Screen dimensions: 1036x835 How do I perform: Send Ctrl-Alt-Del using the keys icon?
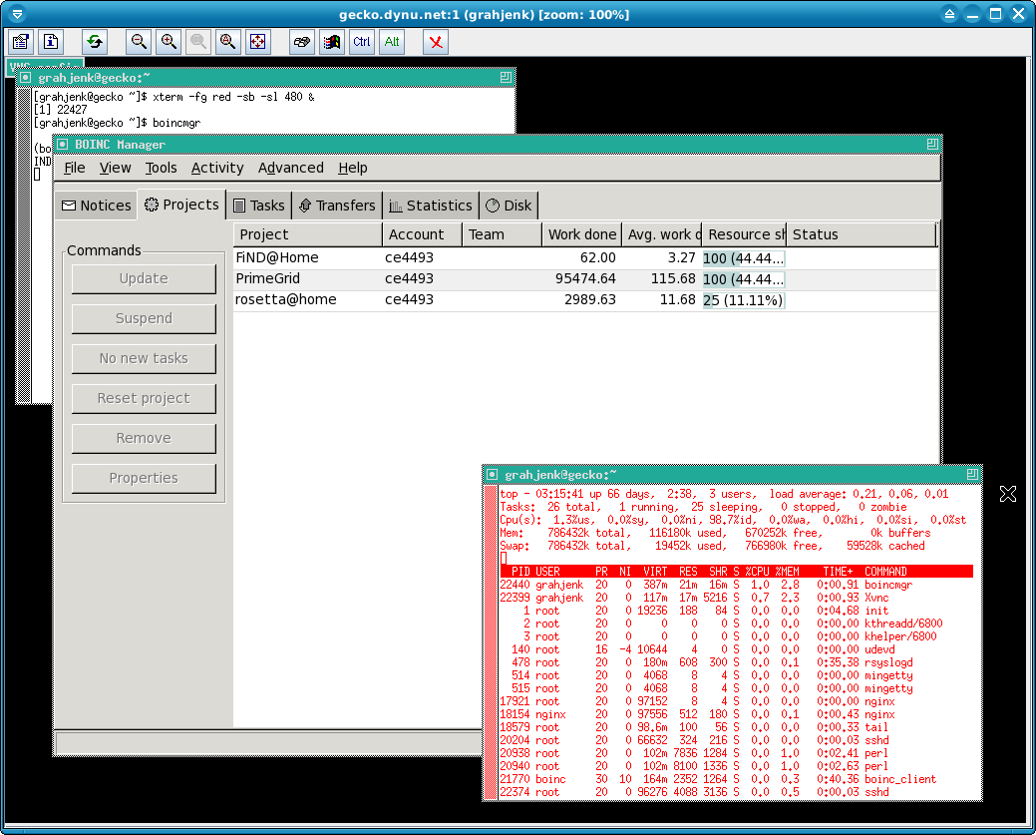tap(302, 42)
